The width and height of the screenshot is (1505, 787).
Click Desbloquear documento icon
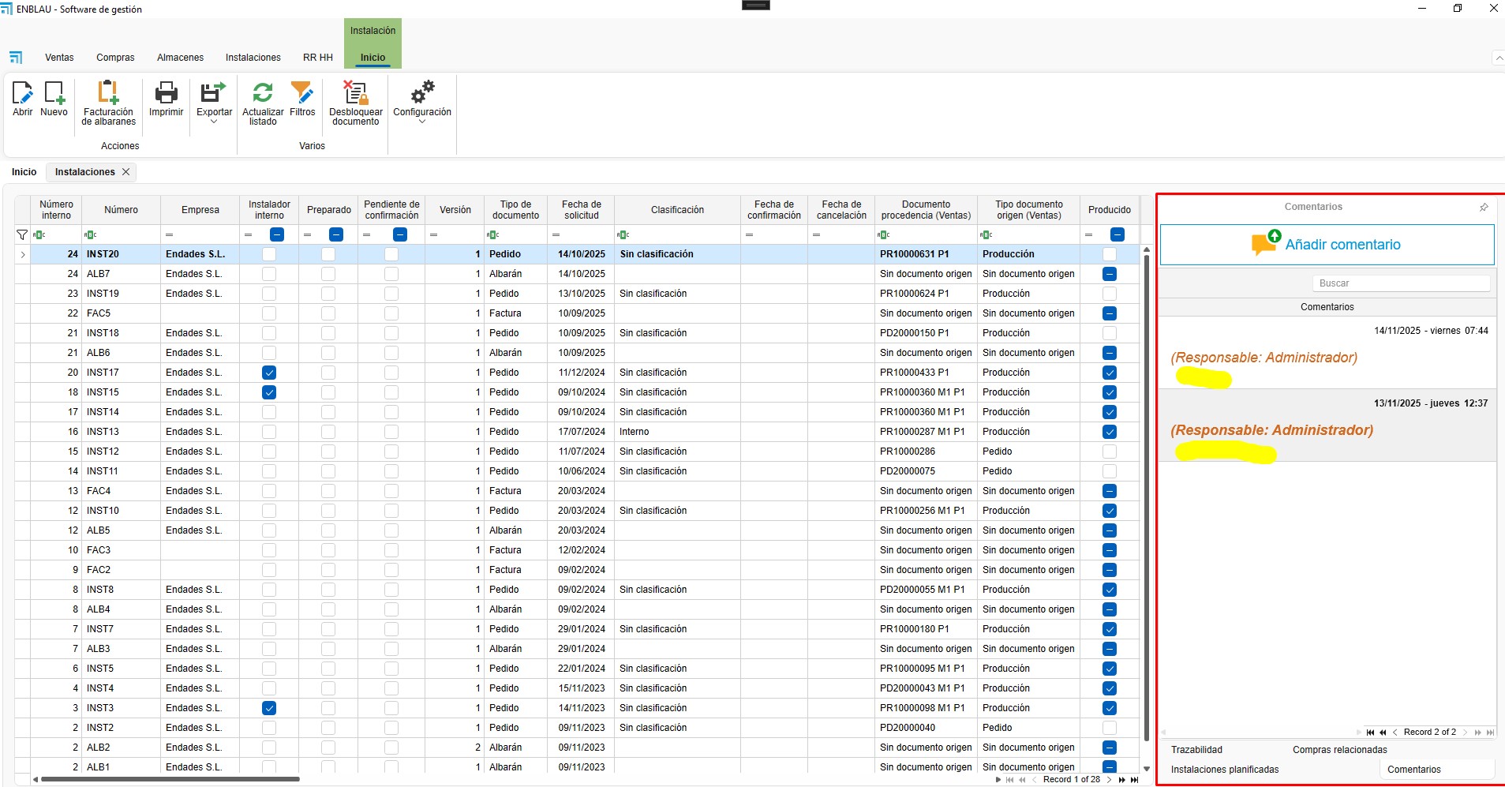click(x=355, y=93)
